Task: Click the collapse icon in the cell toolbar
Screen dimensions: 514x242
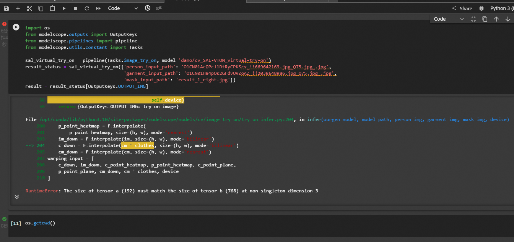Action: coord(473,19)
